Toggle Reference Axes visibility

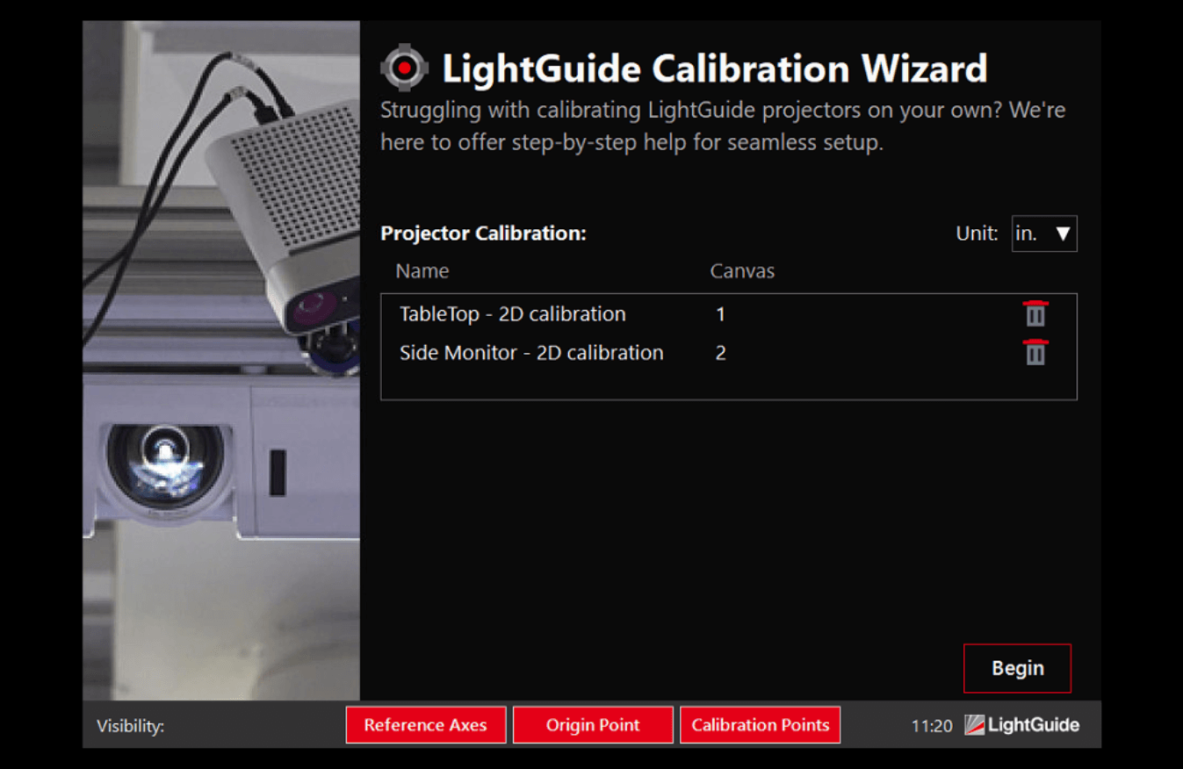coord(425,725)
